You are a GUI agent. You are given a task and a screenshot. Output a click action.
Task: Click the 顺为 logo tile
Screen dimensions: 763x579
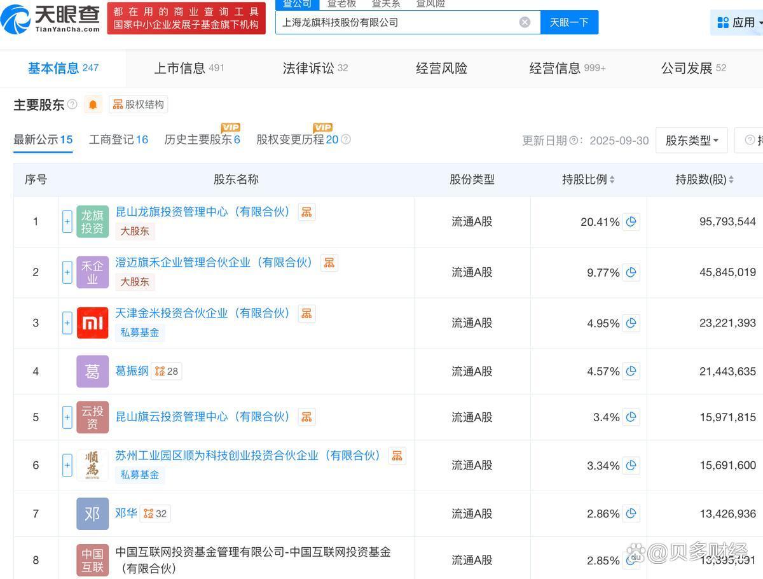click(93, 465)
